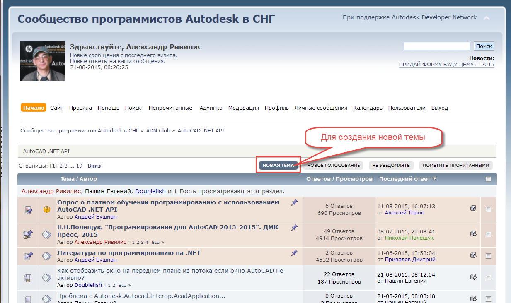Open profile of Привалов Дмитрий
Image resolution: width=511 pixels, height=303 pixels.
(410, 260)
